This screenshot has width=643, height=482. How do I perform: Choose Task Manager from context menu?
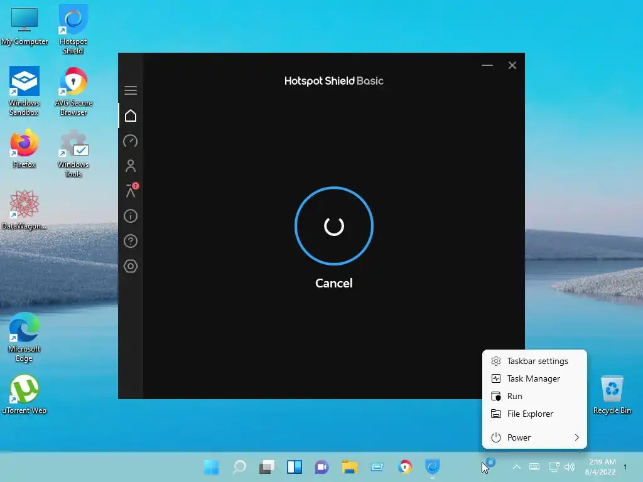[x=534, y=378]
